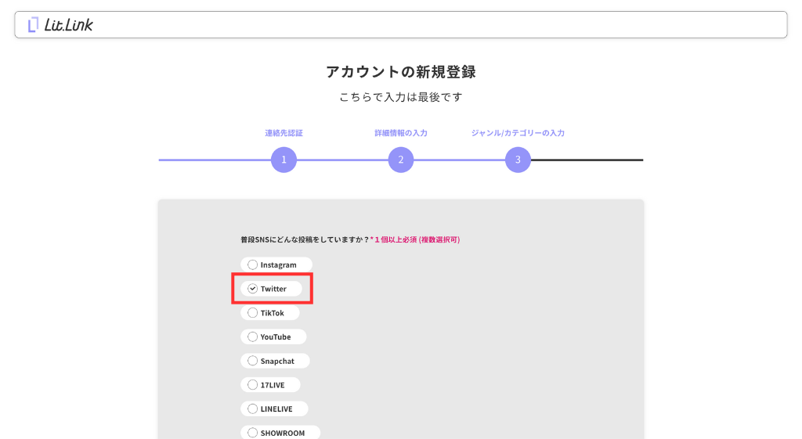802x439 pixels.
Task: Uncheck the Twitter option
Action: click(272, 289)
